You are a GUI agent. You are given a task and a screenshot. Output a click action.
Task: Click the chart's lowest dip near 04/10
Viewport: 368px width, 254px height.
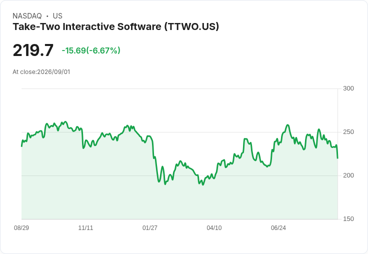[x=203, y=184]
